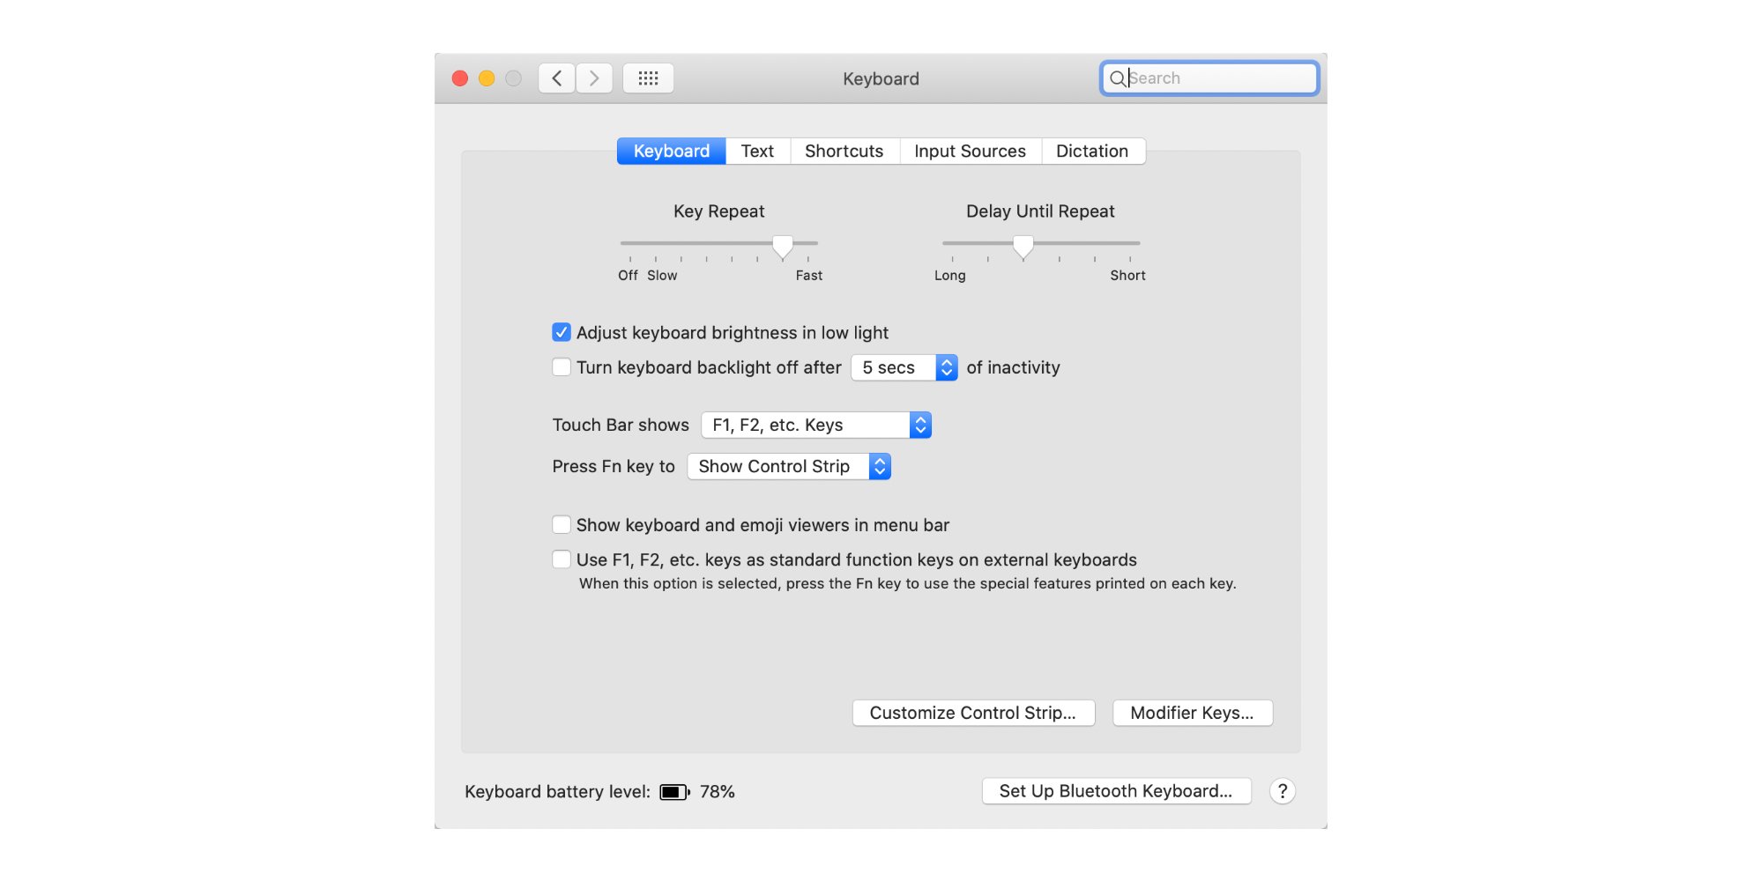Navigate back using the arrow icon

(556, 78)
